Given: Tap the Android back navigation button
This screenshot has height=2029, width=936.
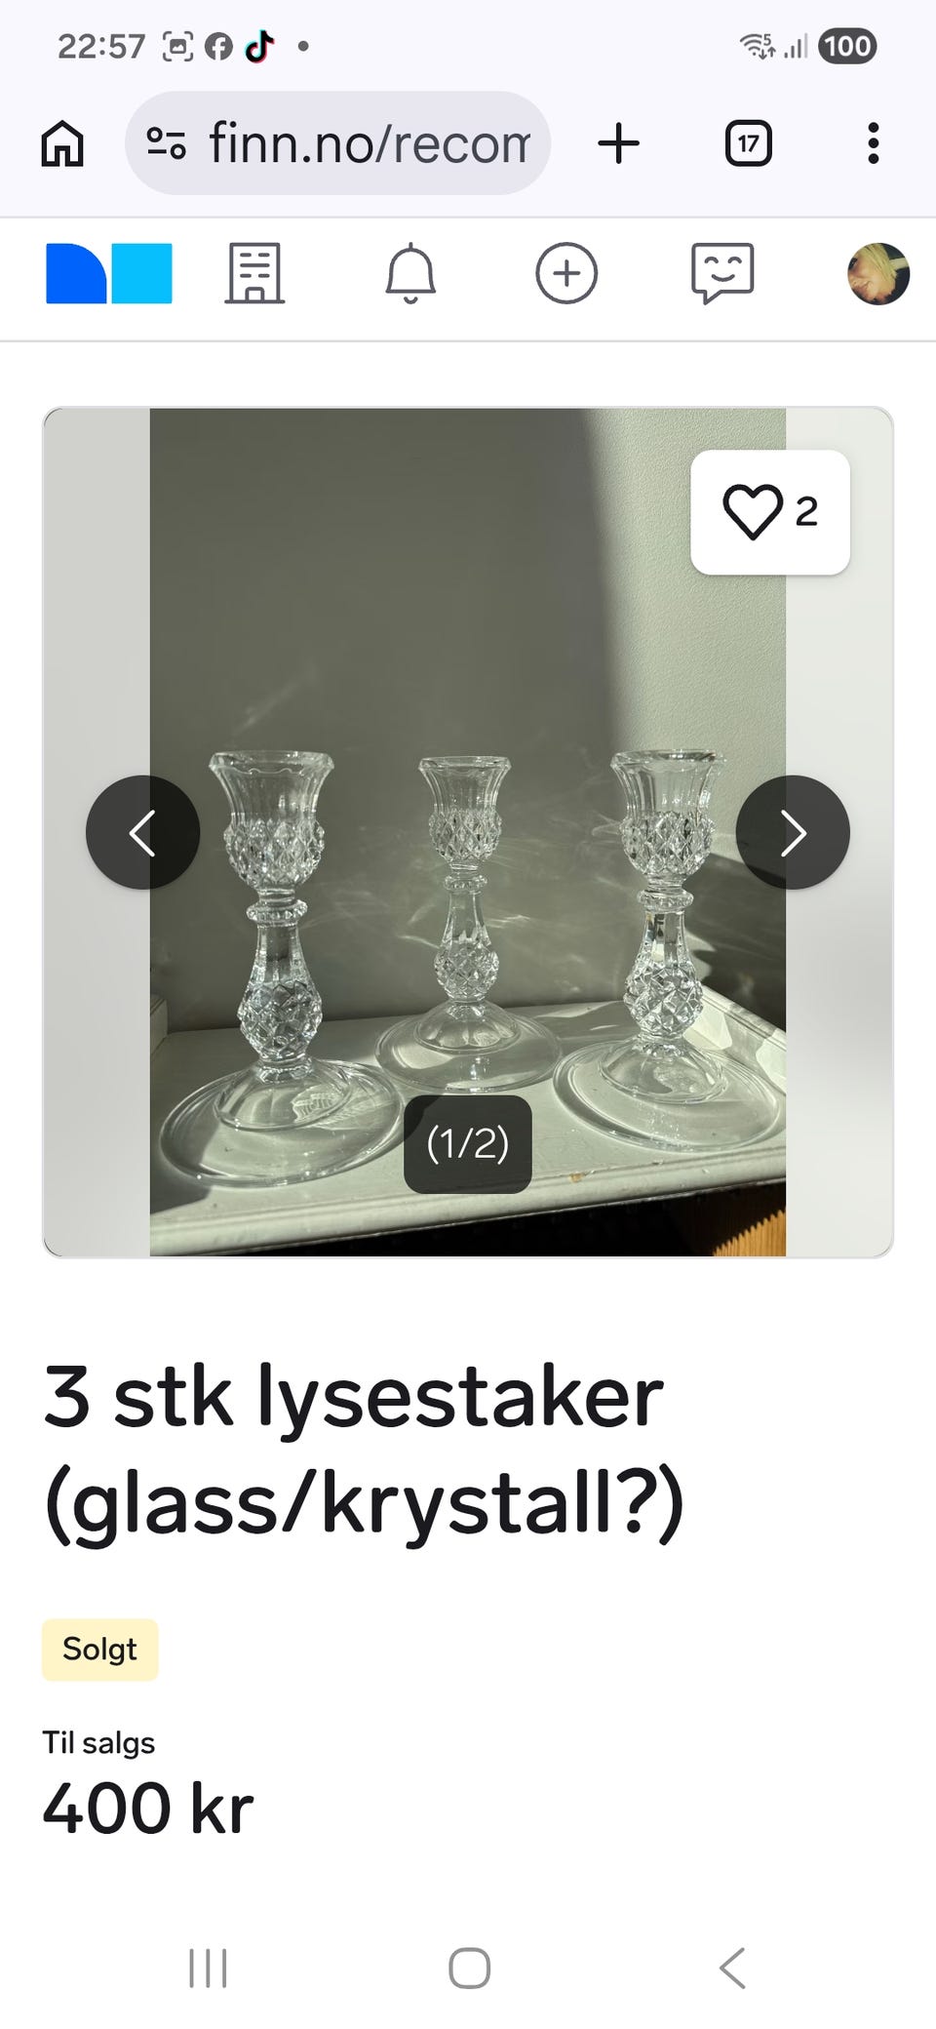Looking at the screenshot, I should (732, 1968).
